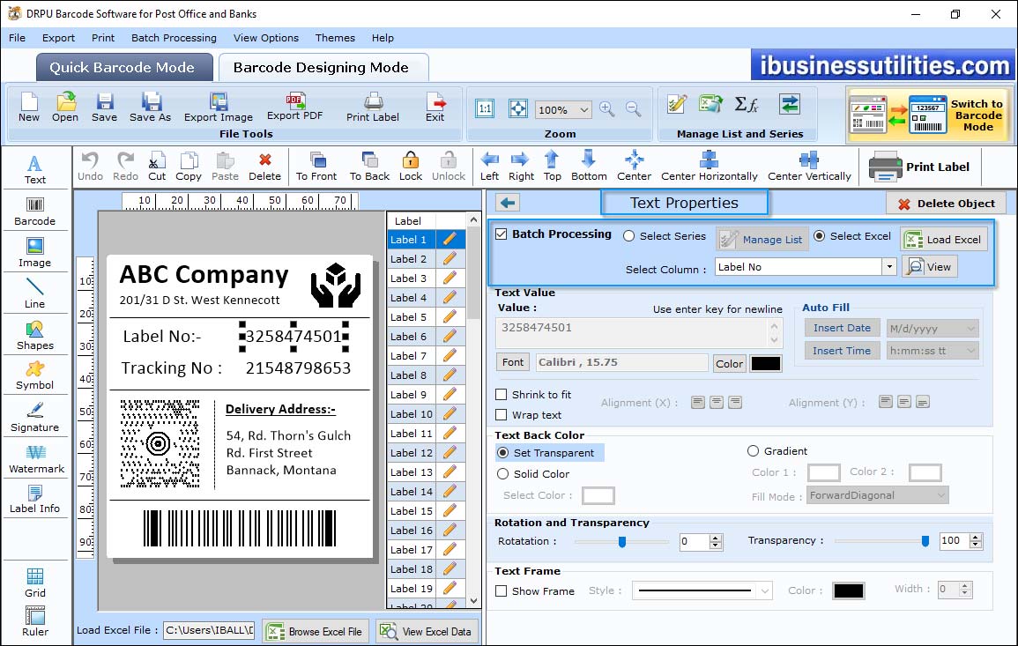The height and width of the screenshot is (646, 1018).
Task: Click the Load Excel button
Action: pyautogui.click(x=944, y=240)
